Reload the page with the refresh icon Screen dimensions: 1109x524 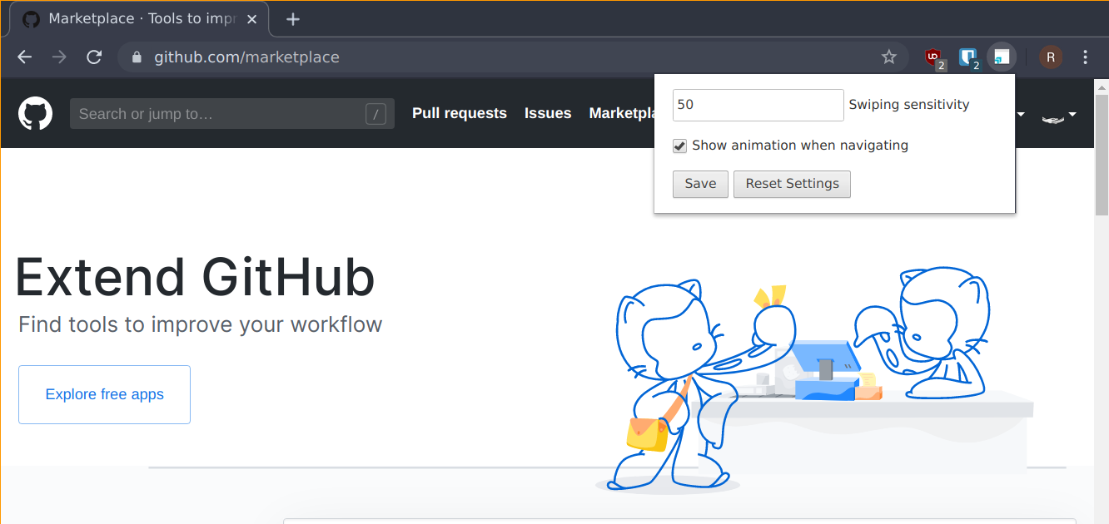94,57
